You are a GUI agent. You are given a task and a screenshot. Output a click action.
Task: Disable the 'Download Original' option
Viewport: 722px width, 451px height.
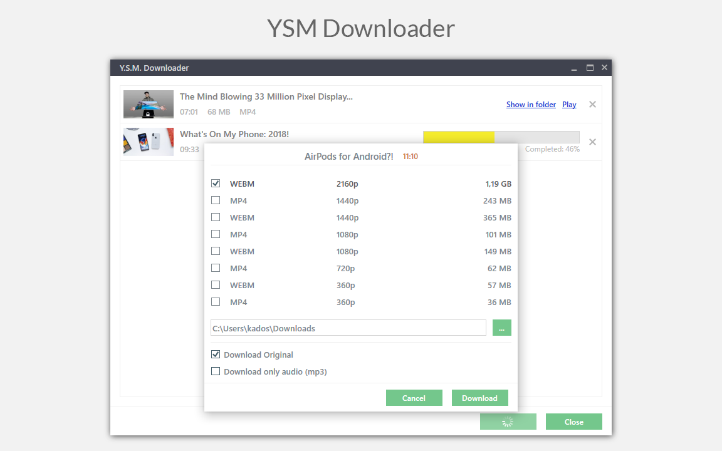tap(216, 354)
